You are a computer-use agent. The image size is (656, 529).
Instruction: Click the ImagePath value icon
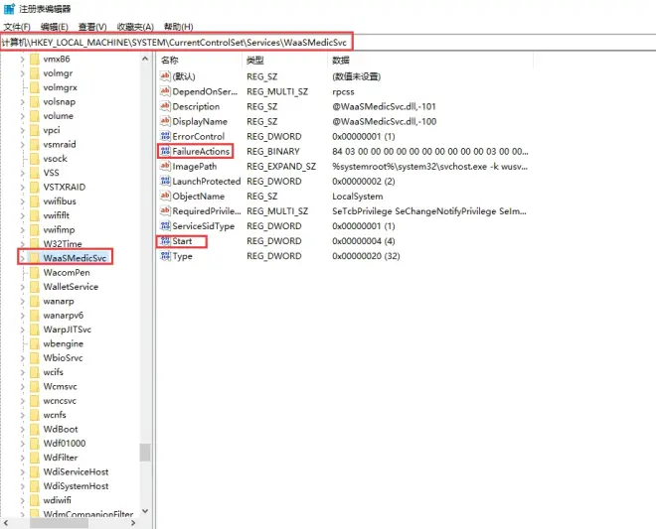165,166
